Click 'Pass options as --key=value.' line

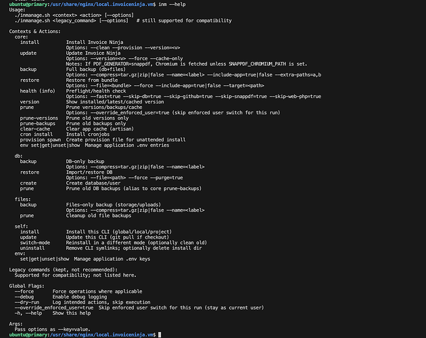click(x=53, y=330)
